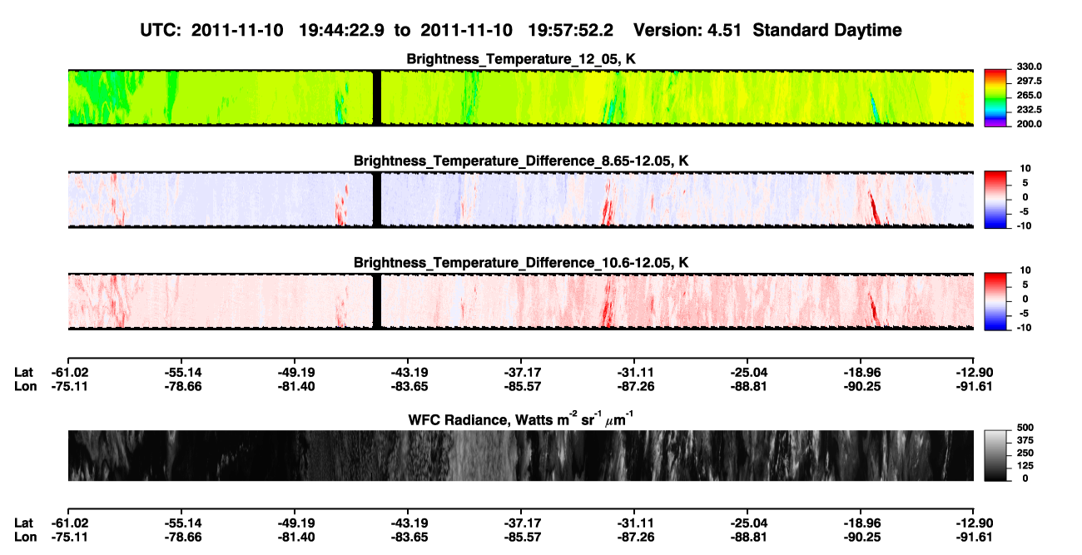
Task: Click longitude -91.61 on the axis above WFC title
Action: pyautogui.click(x=975, y=387)
